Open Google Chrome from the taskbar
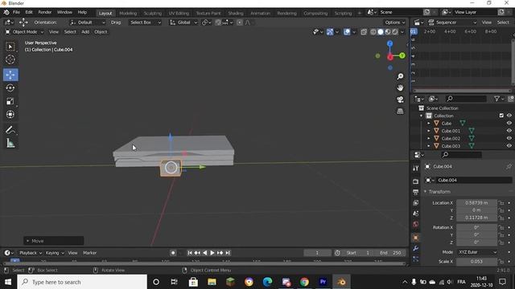This screenshot has height=289, width=515. [x=304, y=282]
